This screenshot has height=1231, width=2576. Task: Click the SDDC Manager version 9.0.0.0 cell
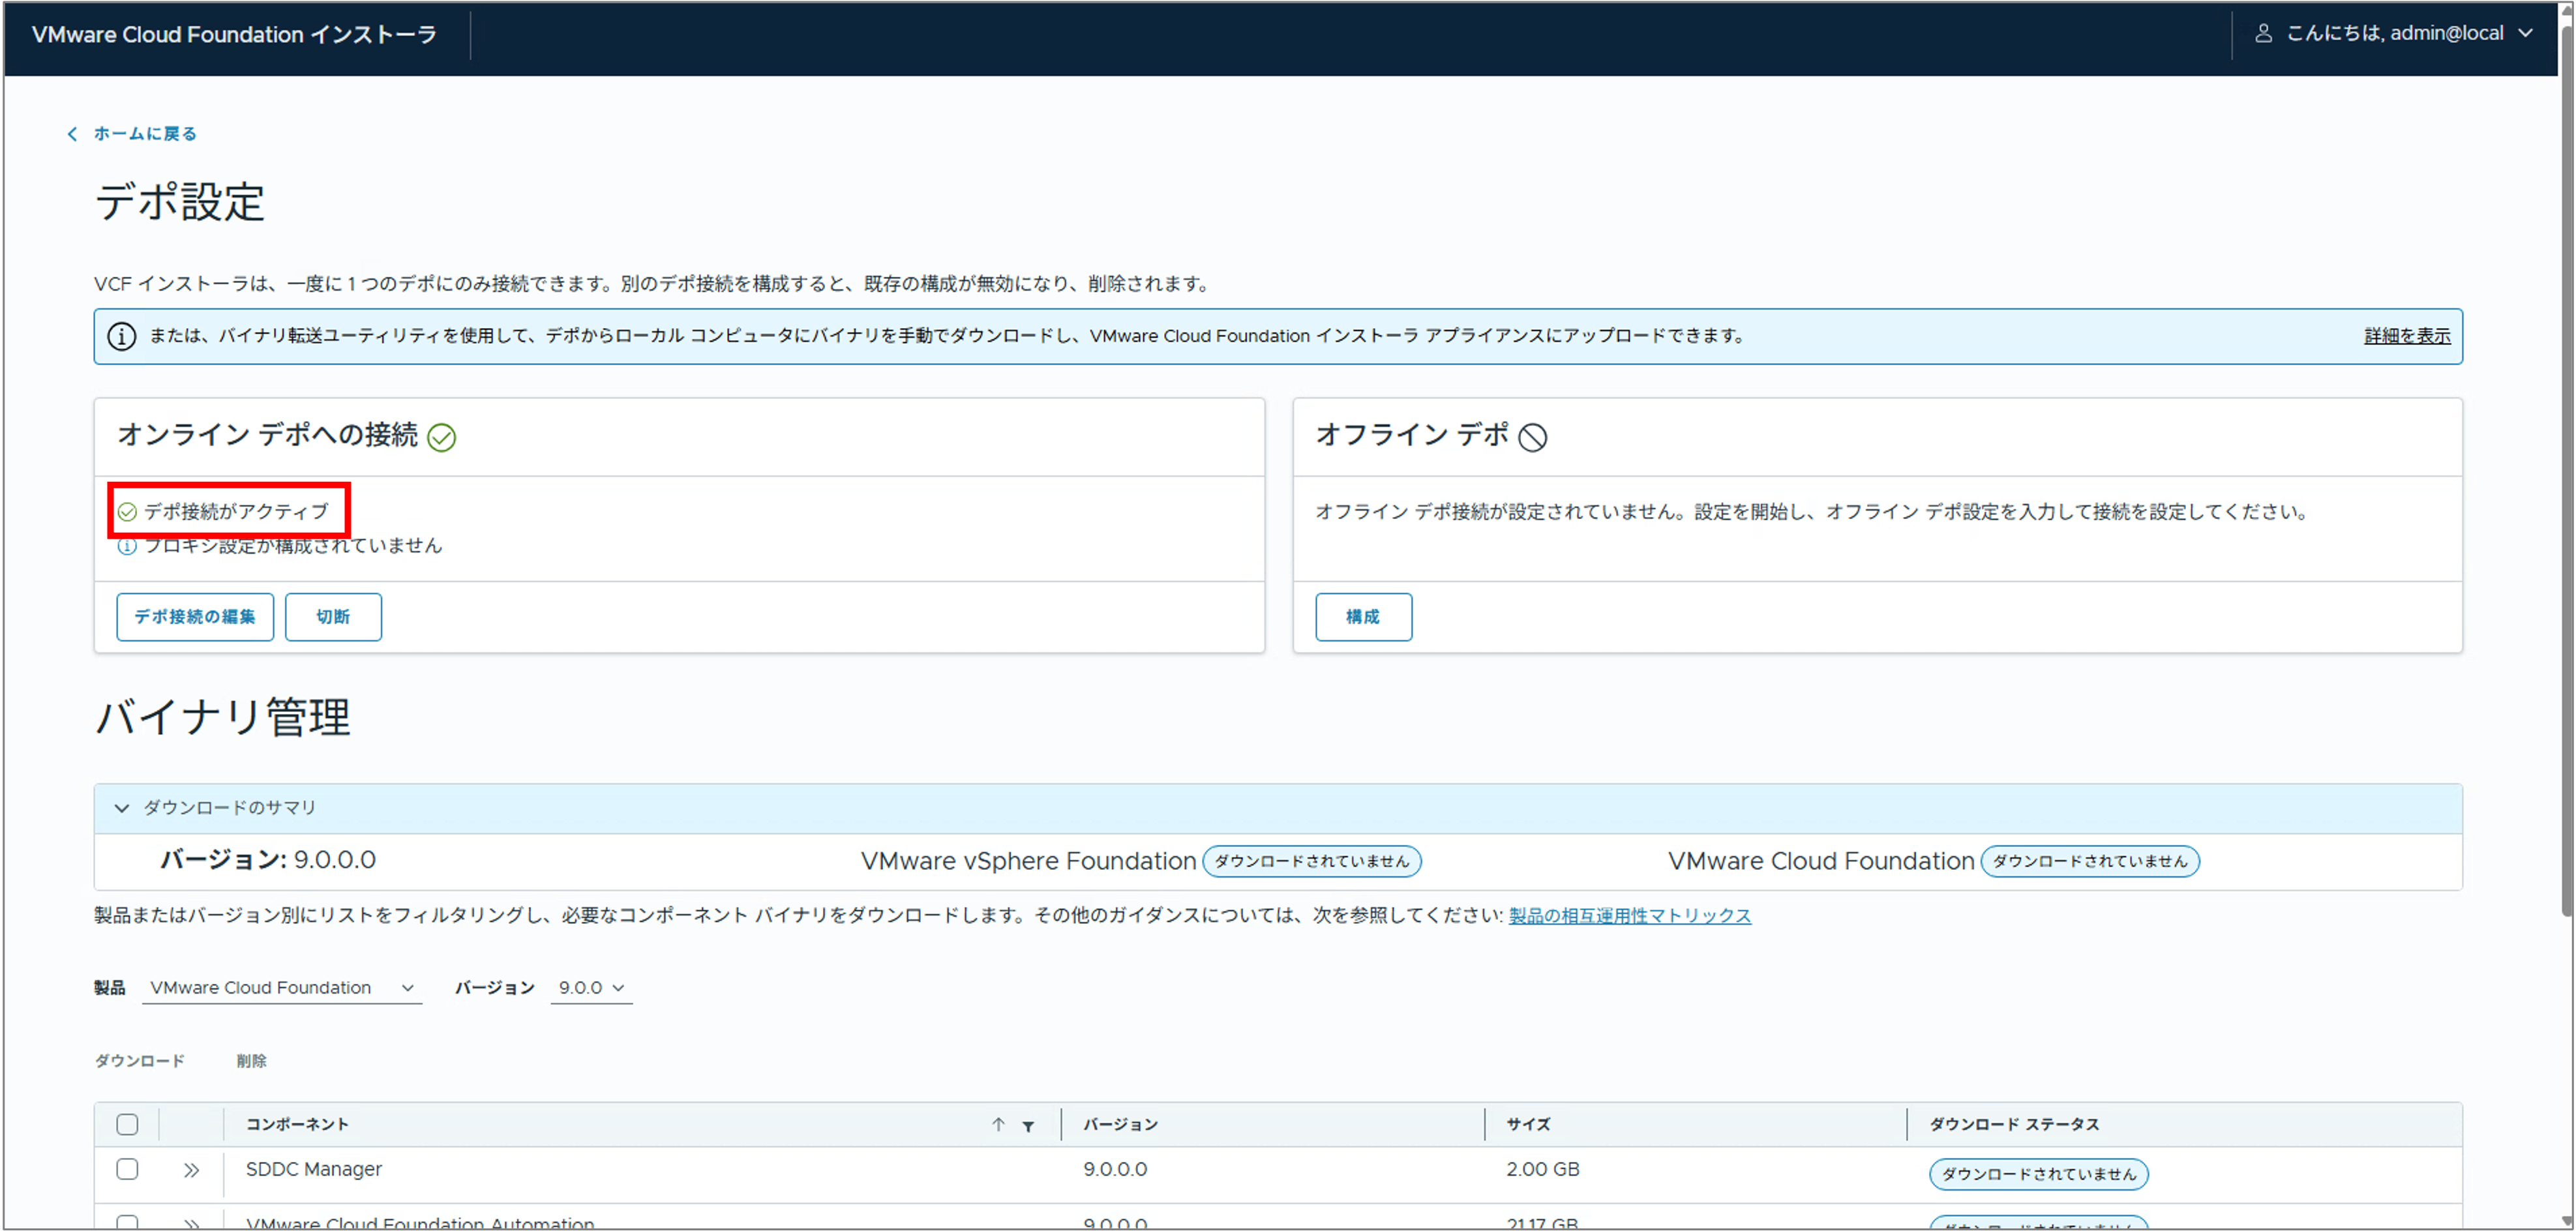pos(1115,1169)
